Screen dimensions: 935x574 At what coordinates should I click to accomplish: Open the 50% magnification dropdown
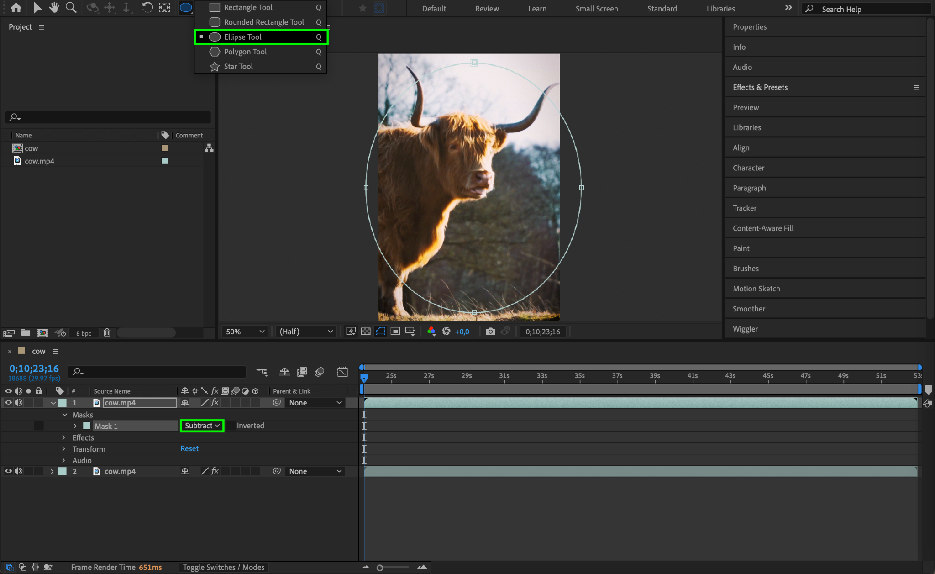(x=245, y=332)
